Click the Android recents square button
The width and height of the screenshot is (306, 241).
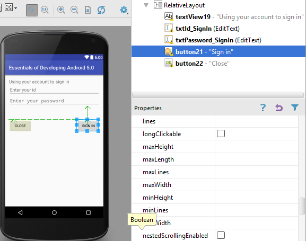click(89, 212)
